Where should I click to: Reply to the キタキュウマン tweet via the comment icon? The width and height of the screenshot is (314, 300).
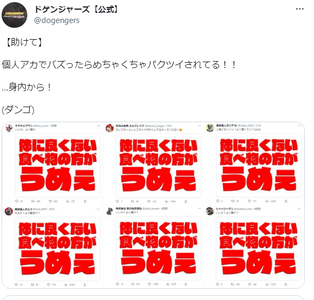pos(17,201)
